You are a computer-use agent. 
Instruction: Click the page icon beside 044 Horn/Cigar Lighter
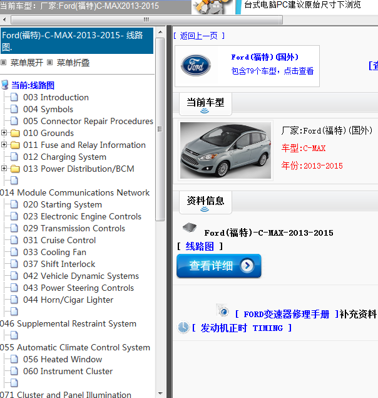coord(14,300)
